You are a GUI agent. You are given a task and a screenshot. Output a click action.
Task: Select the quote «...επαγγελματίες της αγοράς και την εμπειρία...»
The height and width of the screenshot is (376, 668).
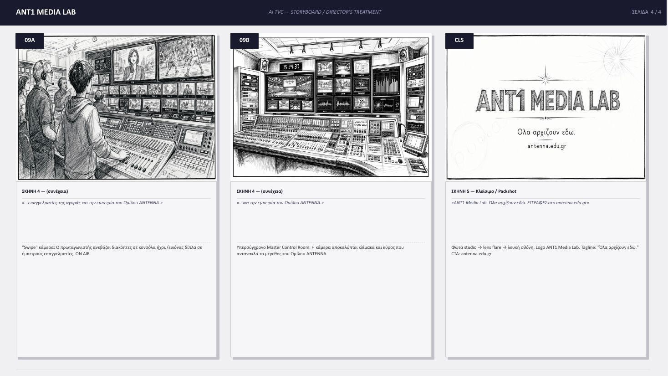pyautogui.click(x=92, y=203)
